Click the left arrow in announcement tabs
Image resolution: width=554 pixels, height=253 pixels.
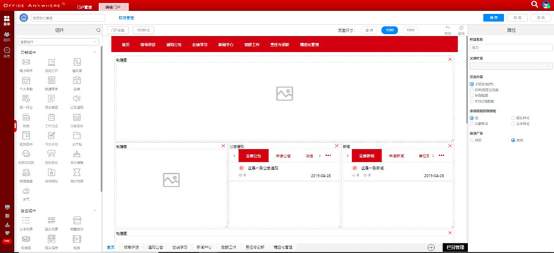[x=233, y=156]
